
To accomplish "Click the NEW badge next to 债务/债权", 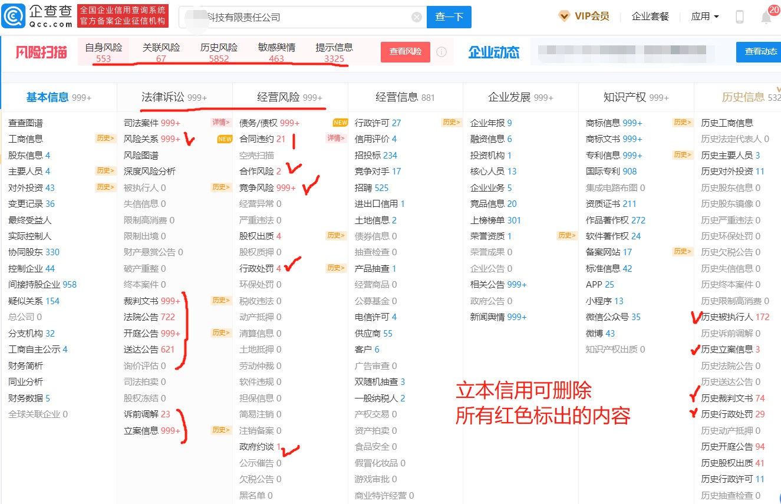I will click(x=340, y=123).
